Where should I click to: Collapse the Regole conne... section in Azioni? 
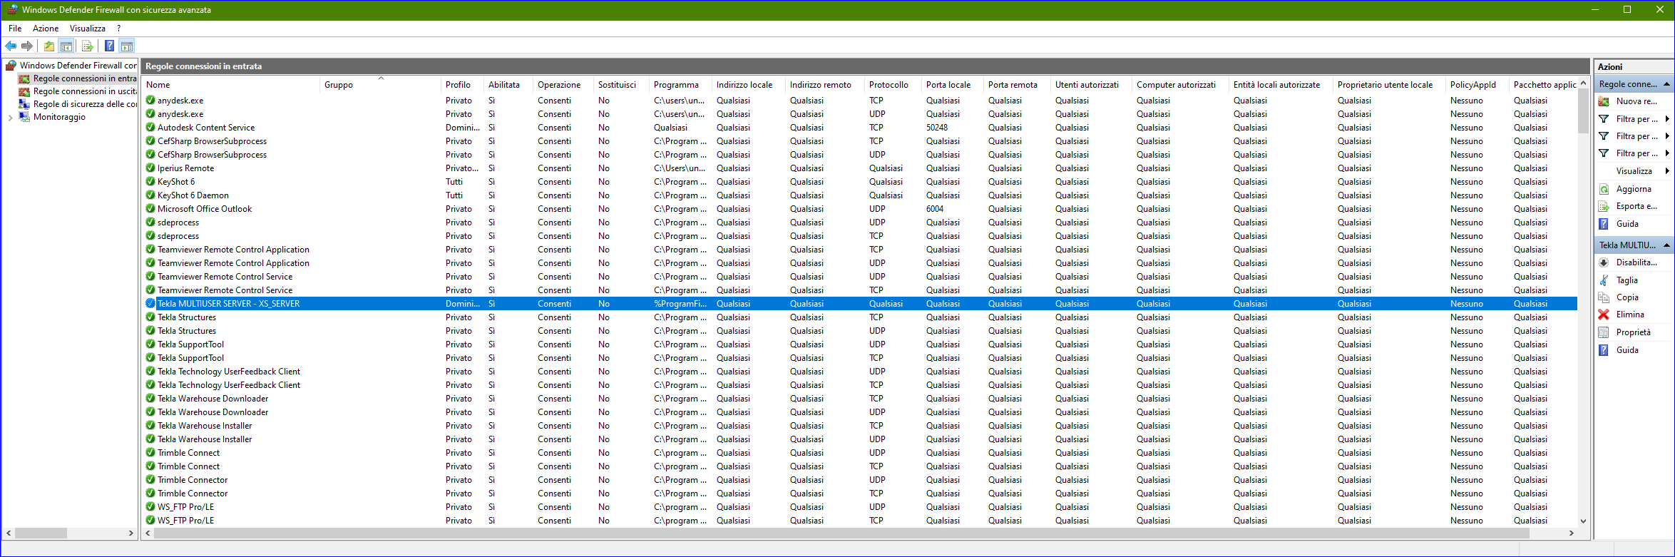click(1666, 84)
